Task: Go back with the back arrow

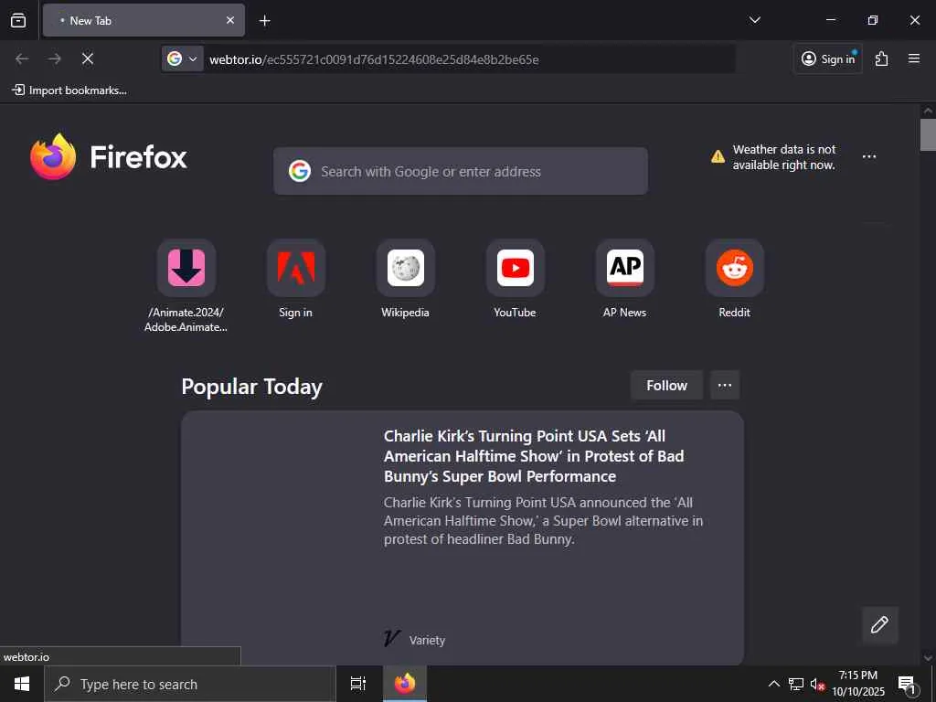Action: click(22, 58)
